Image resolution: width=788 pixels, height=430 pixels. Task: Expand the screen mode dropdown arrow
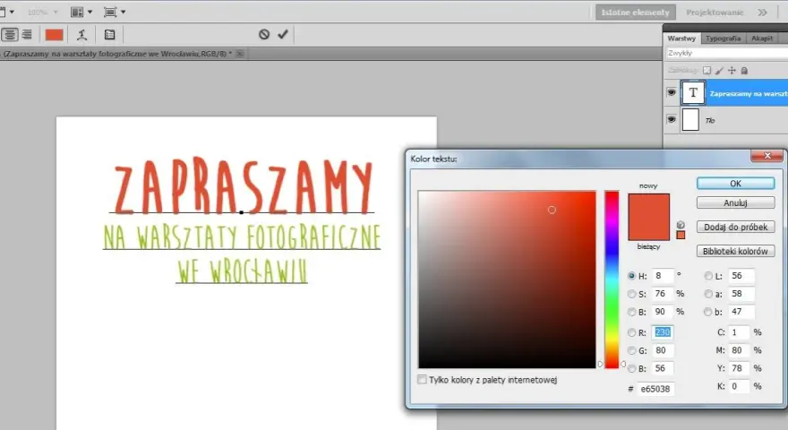click(x=124, y=12)
